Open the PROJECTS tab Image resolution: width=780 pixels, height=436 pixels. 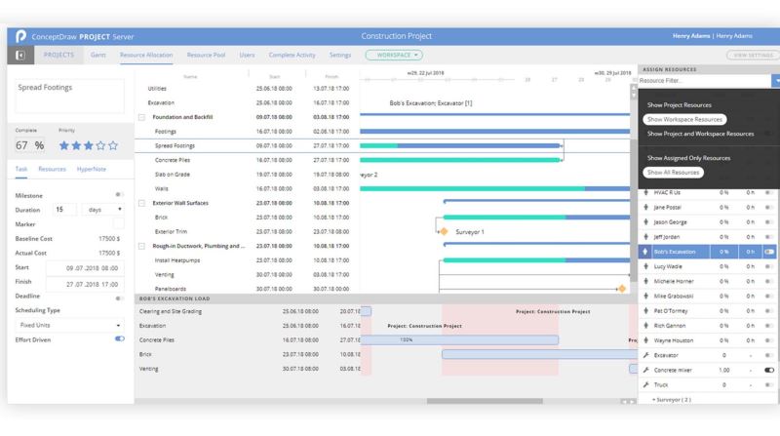58,55
